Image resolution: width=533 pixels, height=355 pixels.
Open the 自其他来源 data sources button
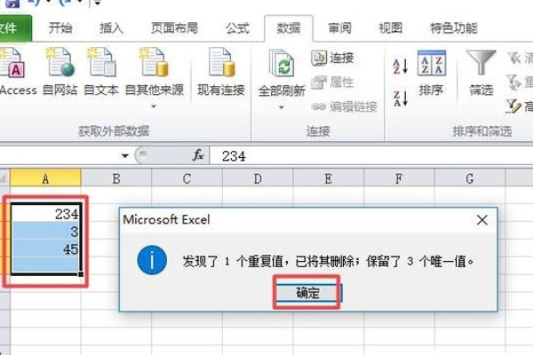coord(154,77)
